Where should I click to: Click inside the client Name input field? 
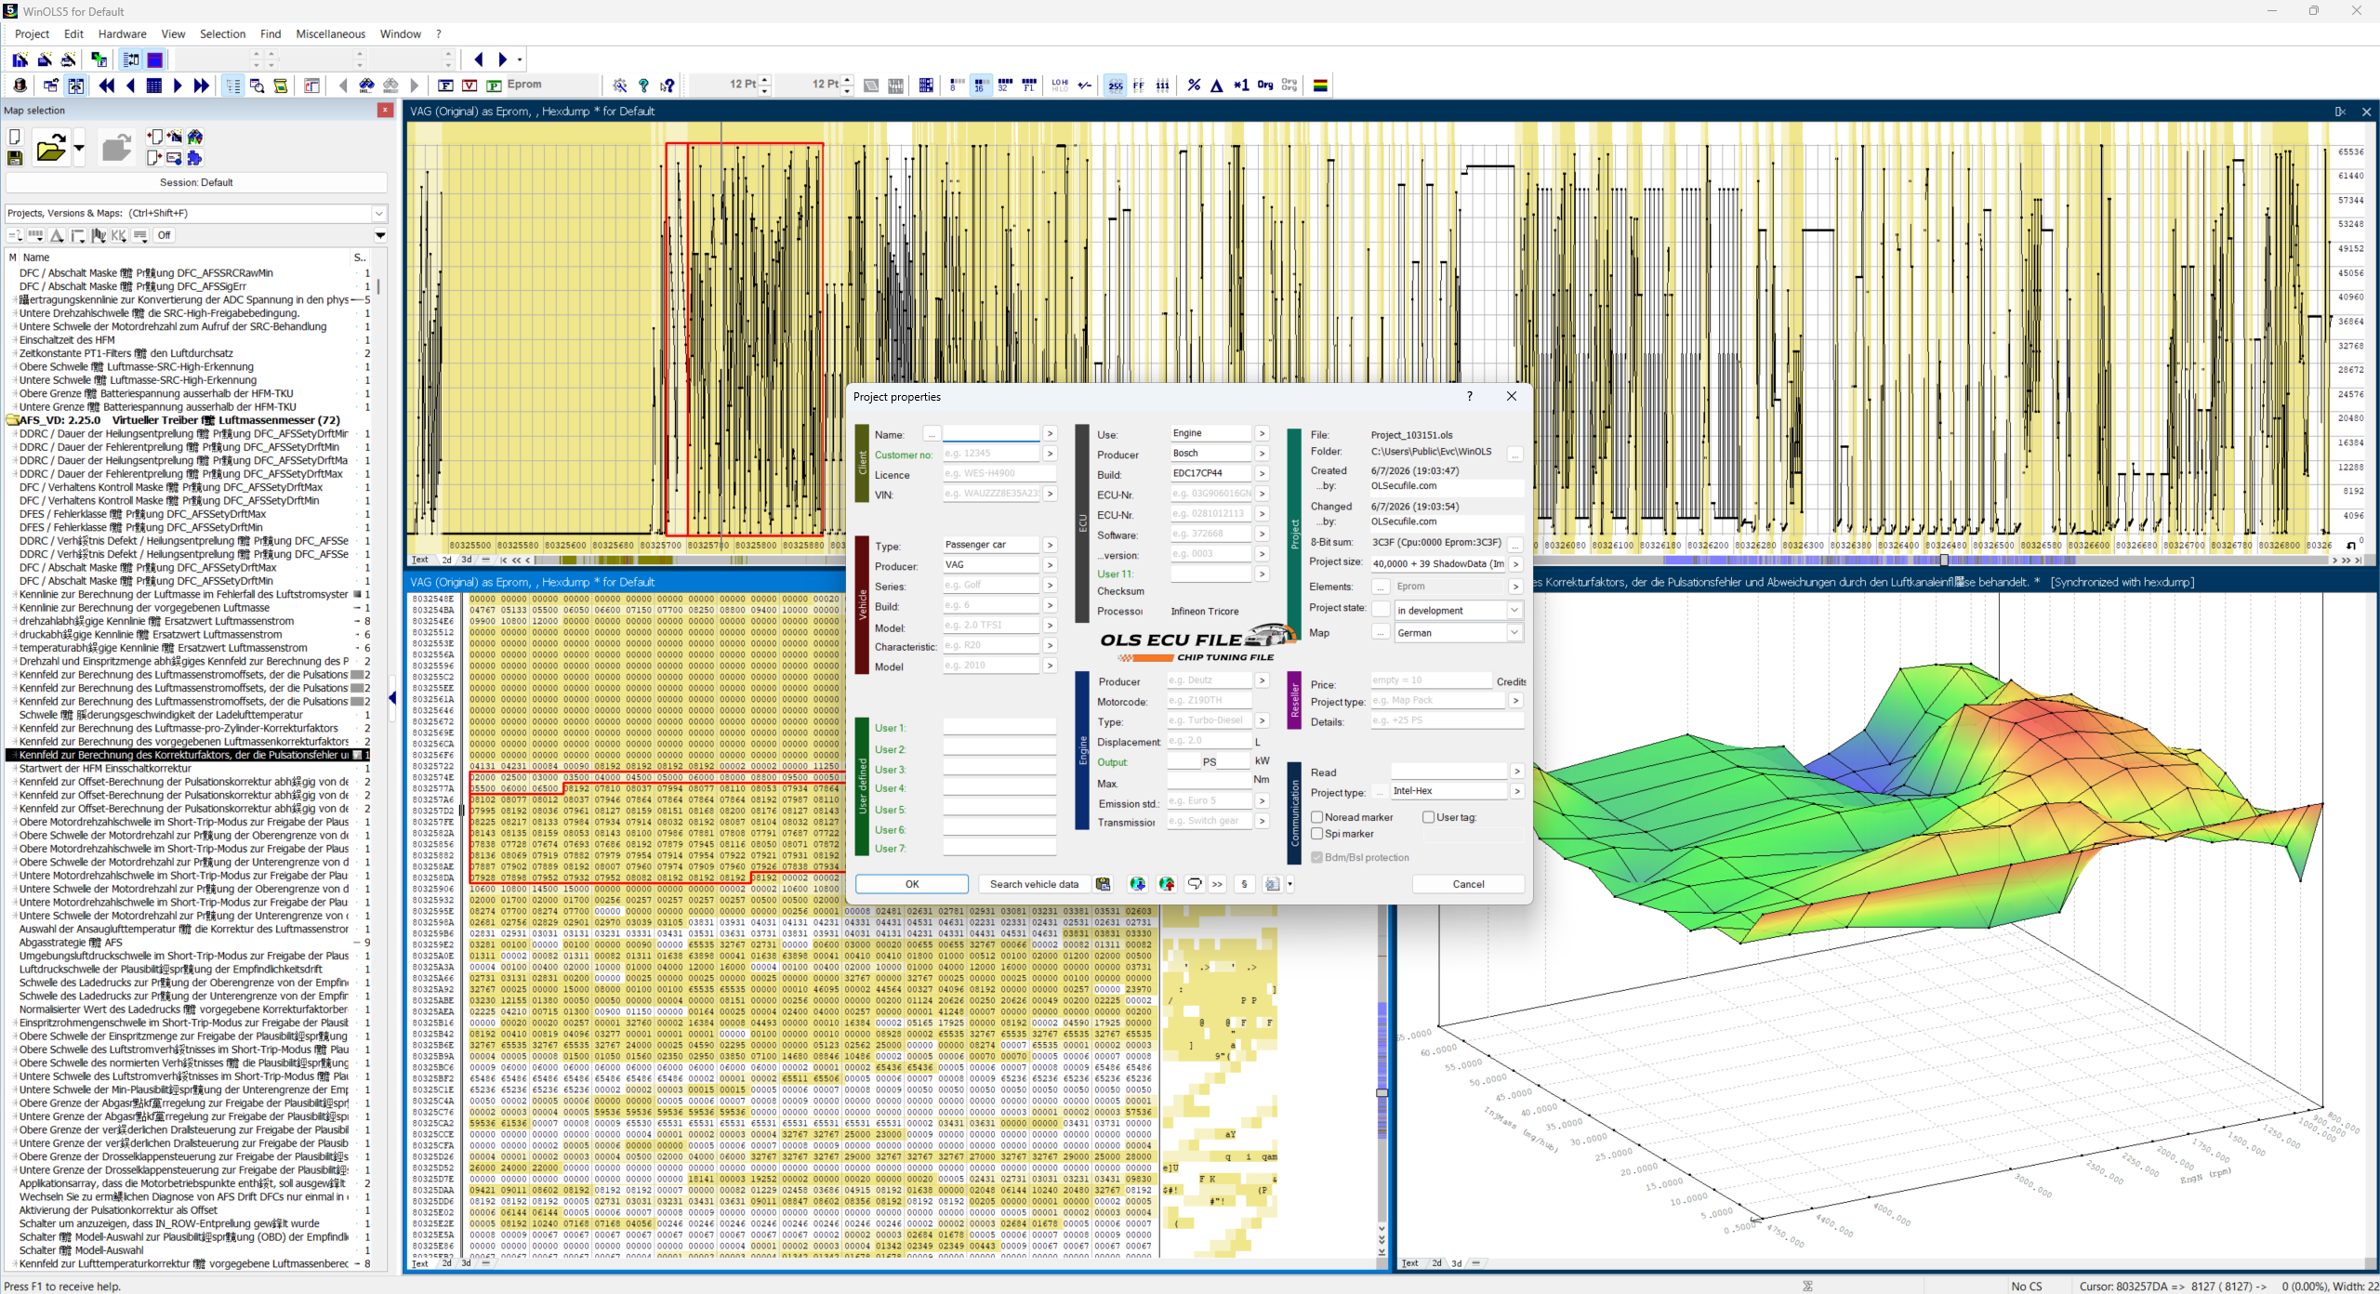[991, 434]
